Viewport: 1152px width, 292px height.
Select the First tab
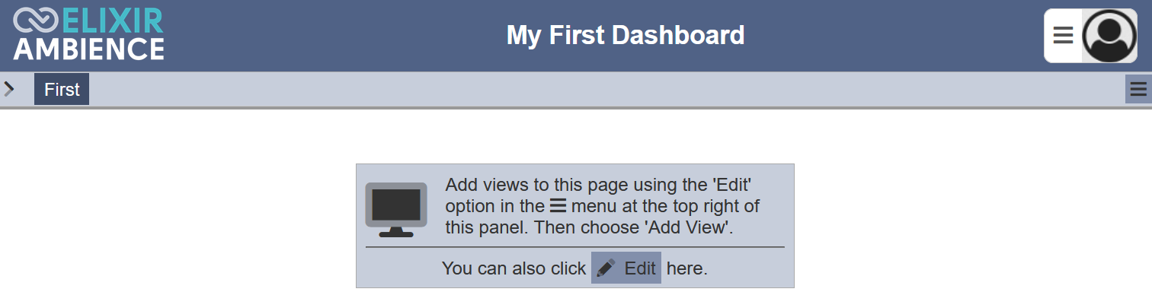click(x=62, y=90)
